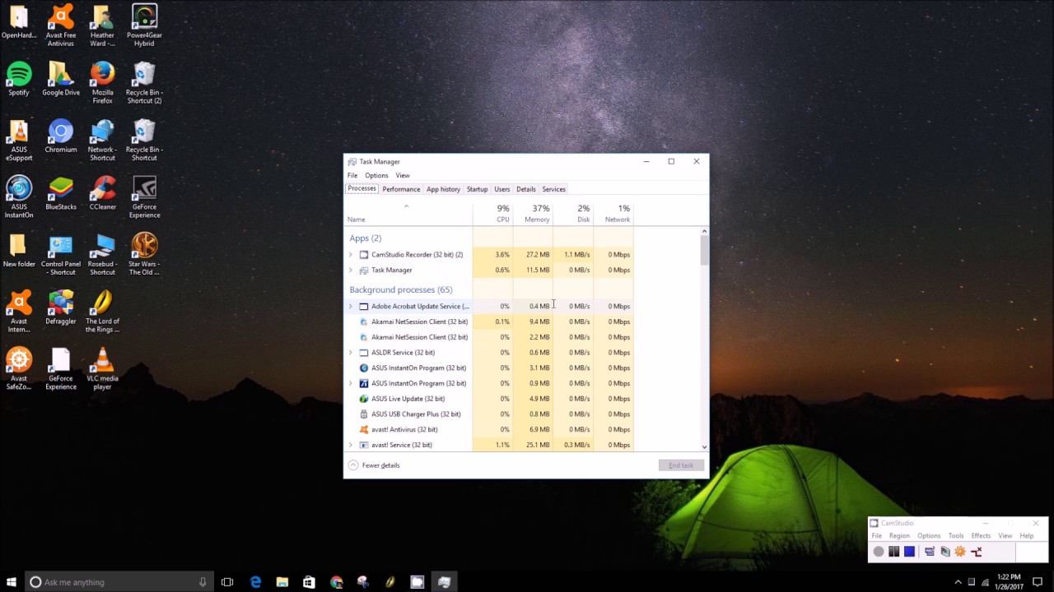Open the Windows Start menu
This screenshot has height=592, width=1054.
coord(12,582)
